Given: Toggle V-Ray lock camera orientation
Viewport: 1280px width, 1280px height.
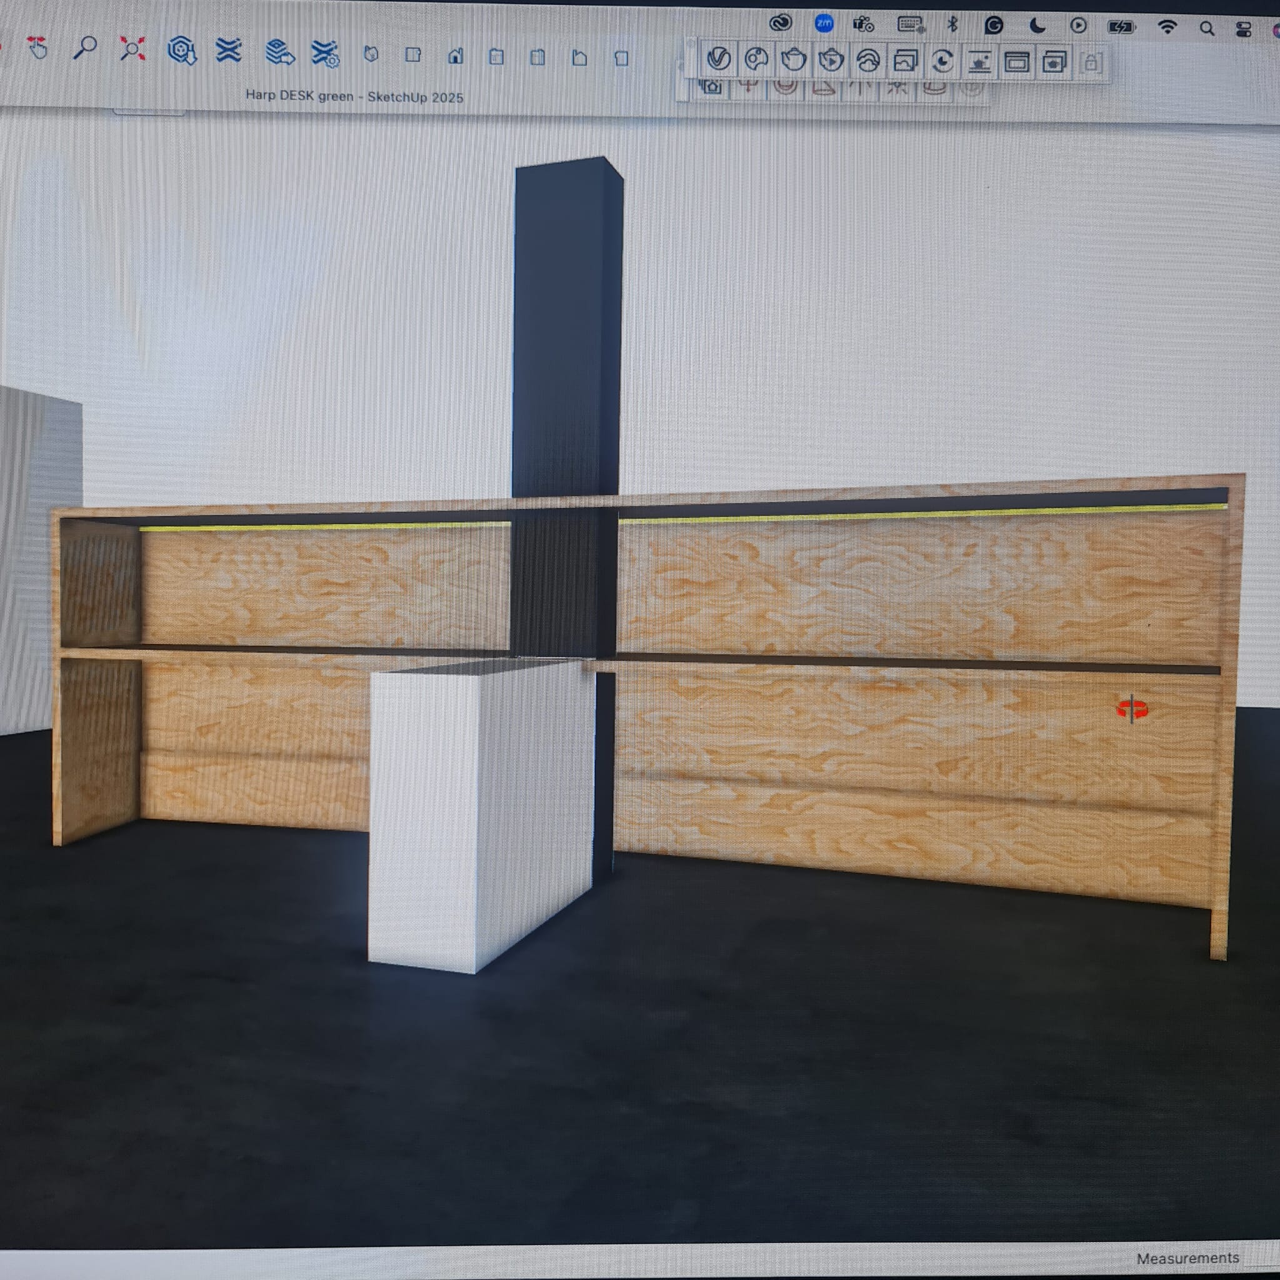Looking at the screenshot, I should pyautogui.click(x=1091, y=64).
